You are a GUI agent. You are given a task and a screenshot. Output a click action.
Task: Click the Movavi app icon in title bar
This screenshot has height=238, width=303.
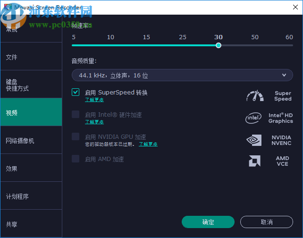point(8,7)
